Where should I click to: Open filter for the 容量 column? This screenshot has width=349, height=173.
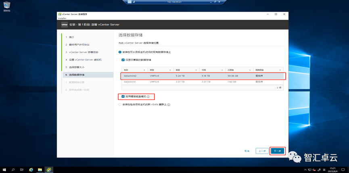[x=196, y=70]
